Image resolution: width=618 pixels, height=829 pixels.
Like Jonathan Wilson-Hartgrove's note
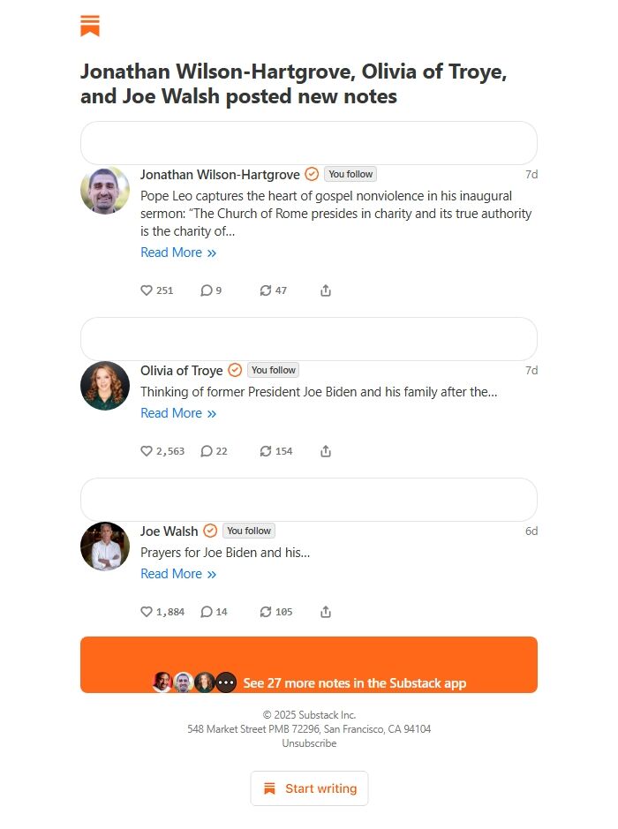click(147, 290)
